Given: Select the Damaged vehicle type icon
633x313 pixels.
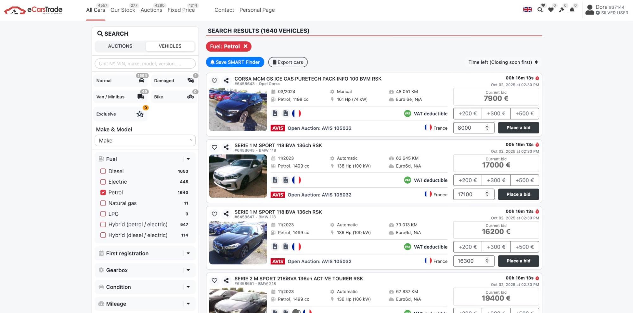Looking at the screenshot, I should (x=190, y=81).
